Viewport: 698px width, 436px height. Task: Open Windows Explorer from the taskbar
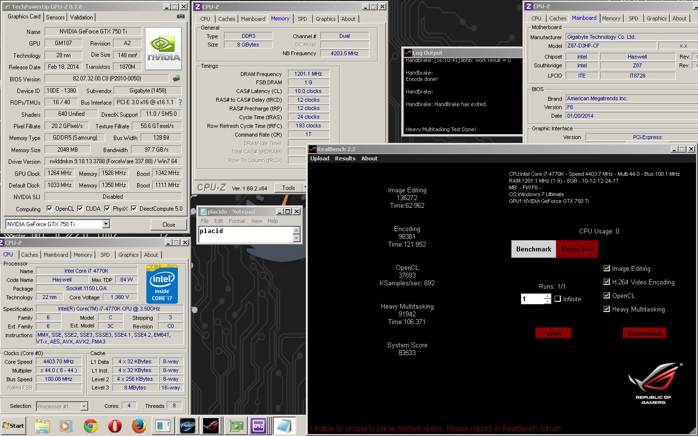[x=42, y=426]
